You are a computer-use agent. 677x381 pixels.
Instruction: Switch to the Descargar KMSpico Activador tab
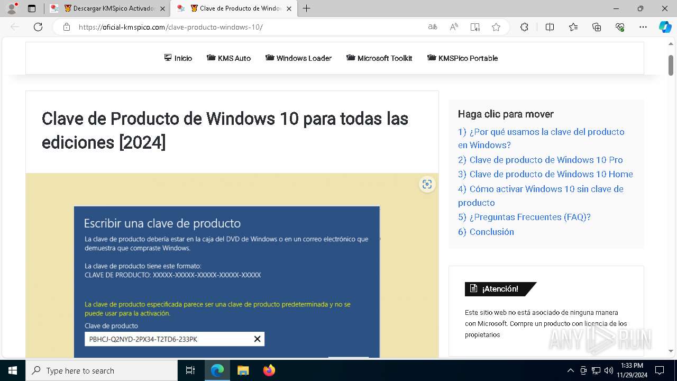tap(108, 8)
